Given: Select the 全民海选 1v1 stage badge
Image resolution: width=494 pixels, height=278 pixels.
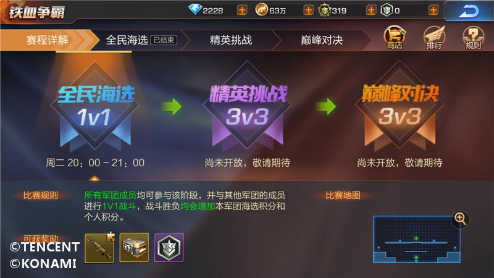Looking at the screenshot, I should (95, 106).
